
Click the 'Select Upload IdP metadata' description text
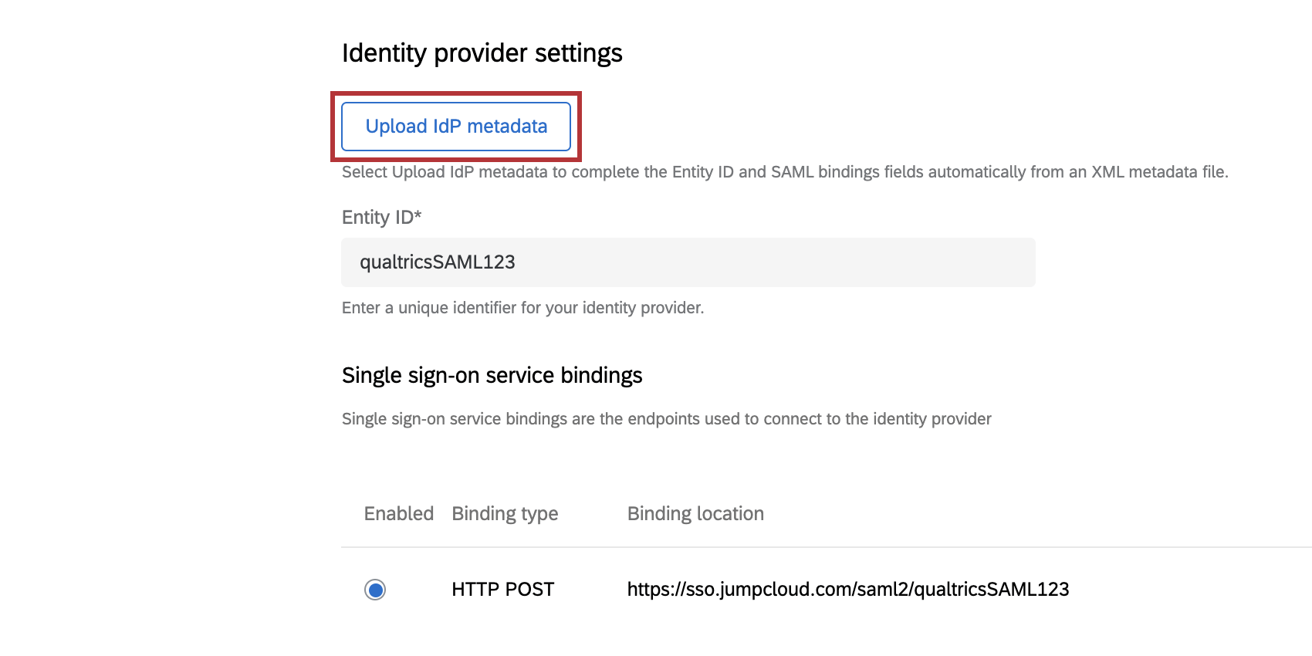pos(785,172)
